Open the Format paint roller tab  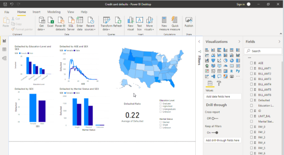(x=219, y=84)
